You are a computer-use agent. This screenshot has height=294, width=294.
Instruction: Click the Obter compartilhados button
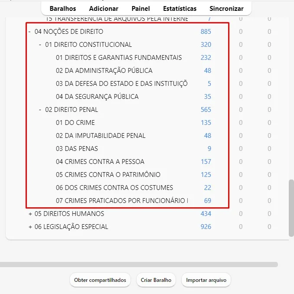[x=100, y=280]
